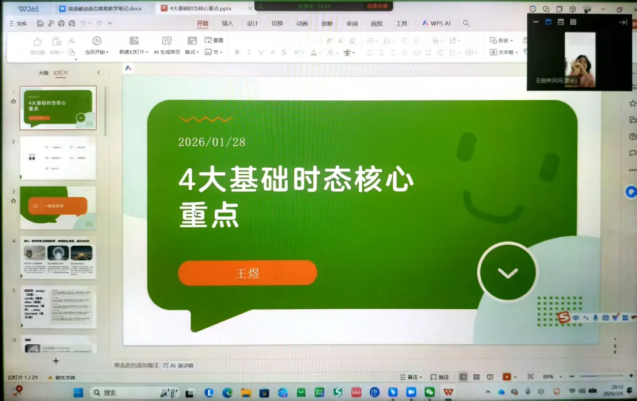The width and height of the screenshot is (637, 401).
Task: Insert a text box from ribbon
Action: [503, 52]
